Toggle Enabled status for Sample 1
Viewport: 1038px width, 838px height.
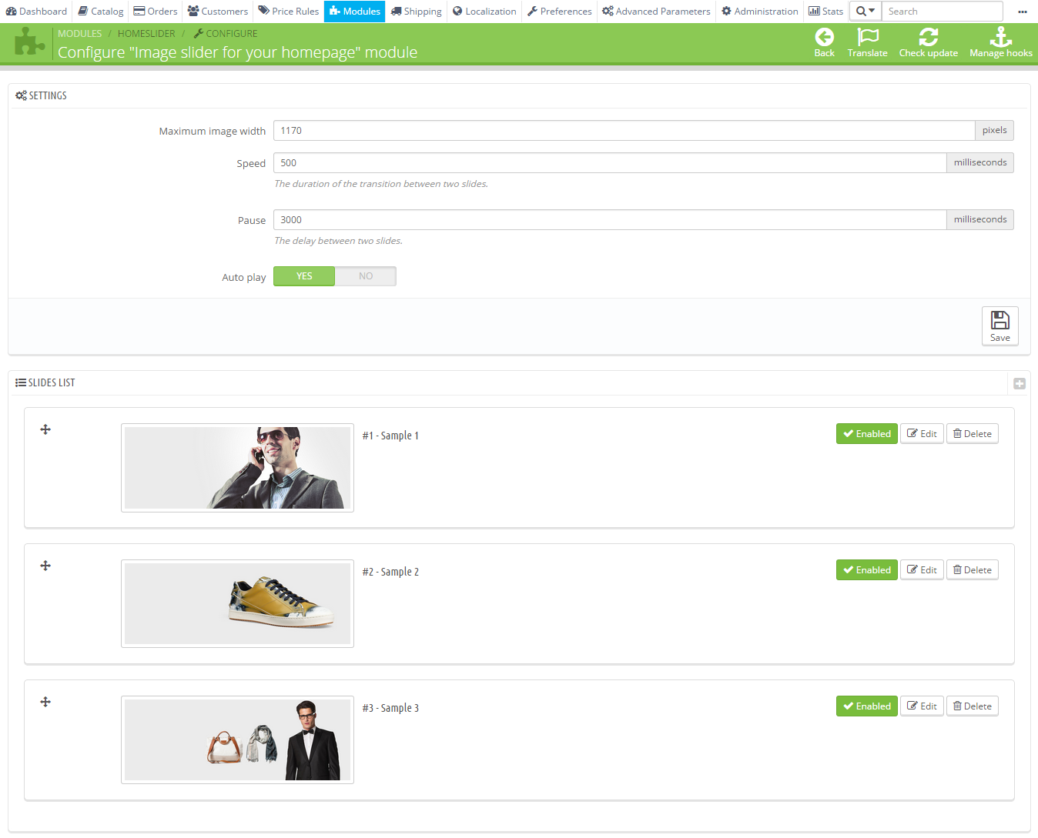866,434
